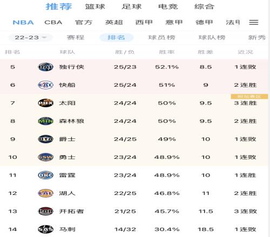The image size is (270, 237).
Task: Open the 太阳 team name
Action: (x=67, y=103)
